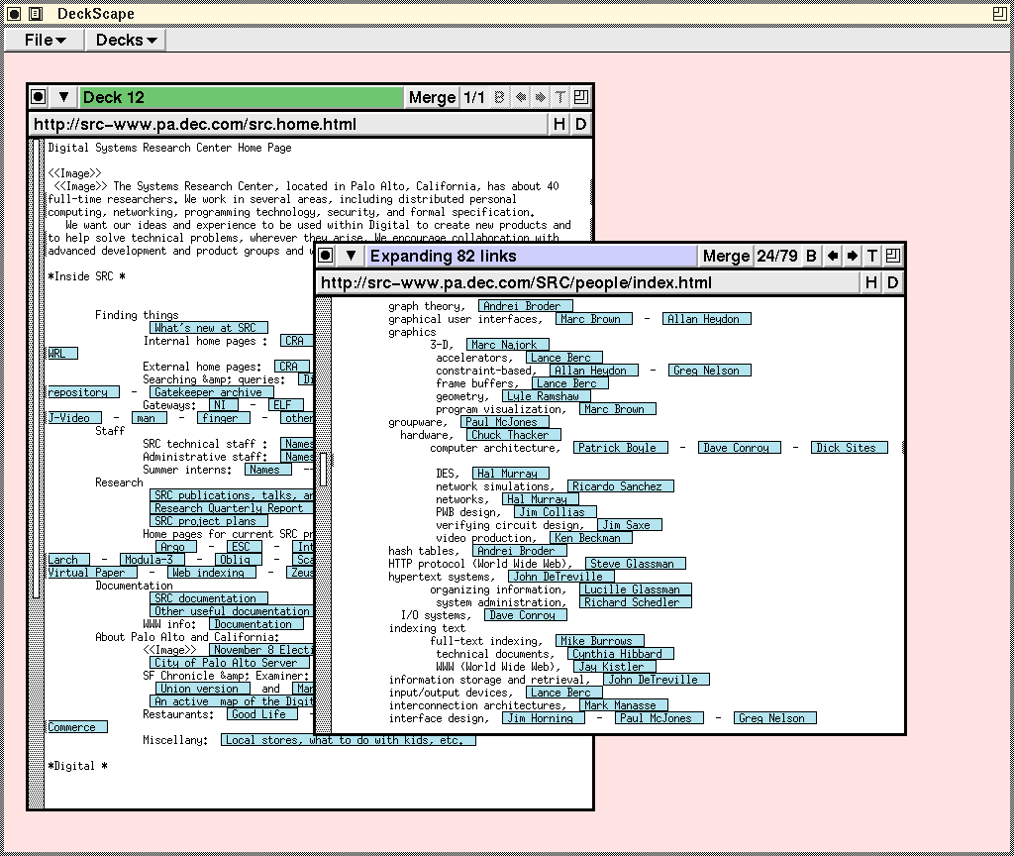Open the Good Life restaurant link
1014x856 pixels.
(x=261, y=714)
